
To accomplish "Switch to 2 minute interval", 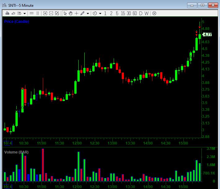I will pyautogui.click(x=111, y=13).
